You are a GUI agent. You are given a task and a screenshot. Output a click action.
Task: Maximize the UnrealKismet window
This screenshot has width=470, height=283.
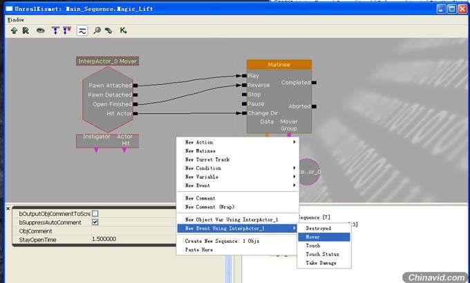click(x=452, y=9)
